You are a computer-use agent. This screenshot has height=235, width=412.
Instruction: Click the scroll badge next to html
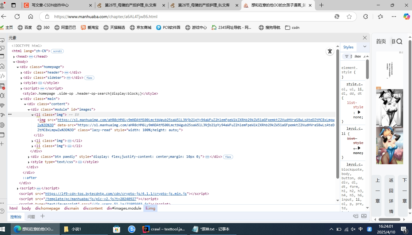(x=57, y=51)
